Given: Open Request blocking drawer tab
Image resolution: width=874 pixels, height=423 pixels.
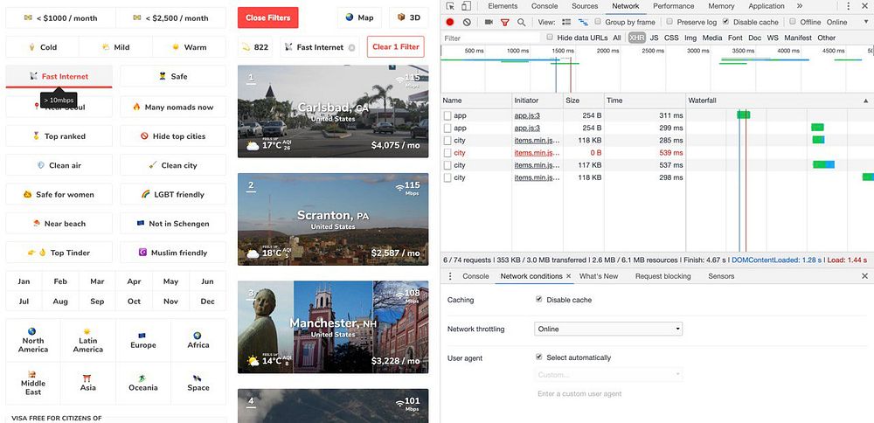Looking at the screenshot, I should 662,276.
